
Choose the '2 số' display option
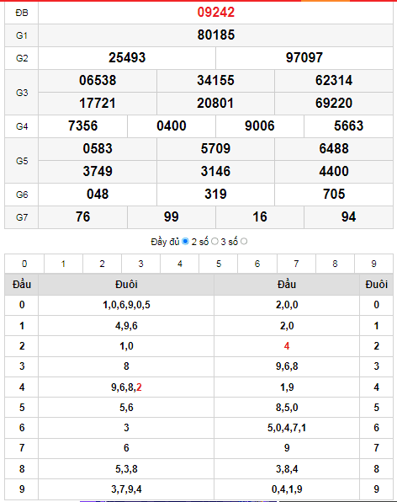[x=214, y=242]
